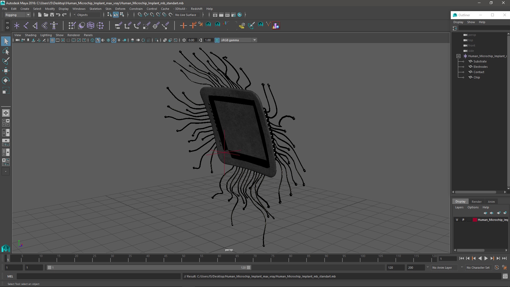Image resolution: width=510 pixels, height=287 pixels.
Task: Click the Create Joint shelf icon
Action: 26,26
